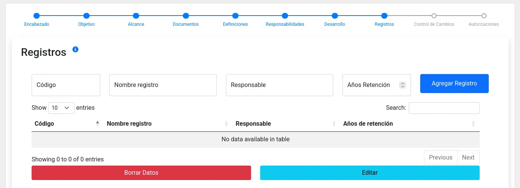Sort by Nombre registro column
Image resolution: width=520 pixels, height=188 pixels.
[x=129, y=123]
